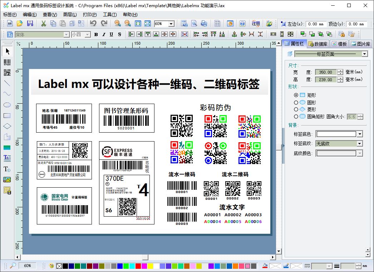Image resolution: width=374 pixels, height=272 pixels.
Task: Open the print preview magnifier icon
Action: coord(194,23)
